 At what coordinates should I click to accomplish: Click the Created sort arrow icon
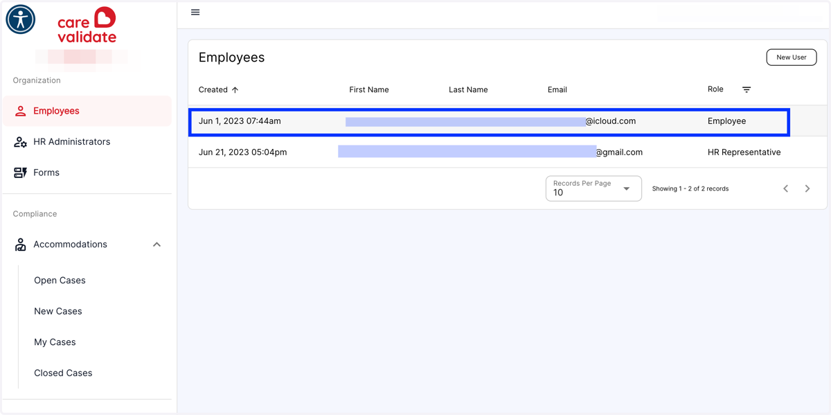coord(235,90)
